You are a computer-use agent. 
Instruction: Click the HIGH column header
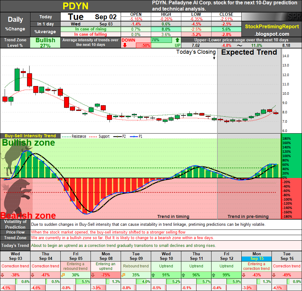166,14
